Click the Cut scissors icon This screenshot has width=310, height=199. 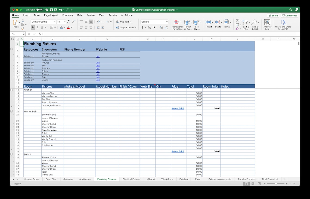tap(23, 21)
